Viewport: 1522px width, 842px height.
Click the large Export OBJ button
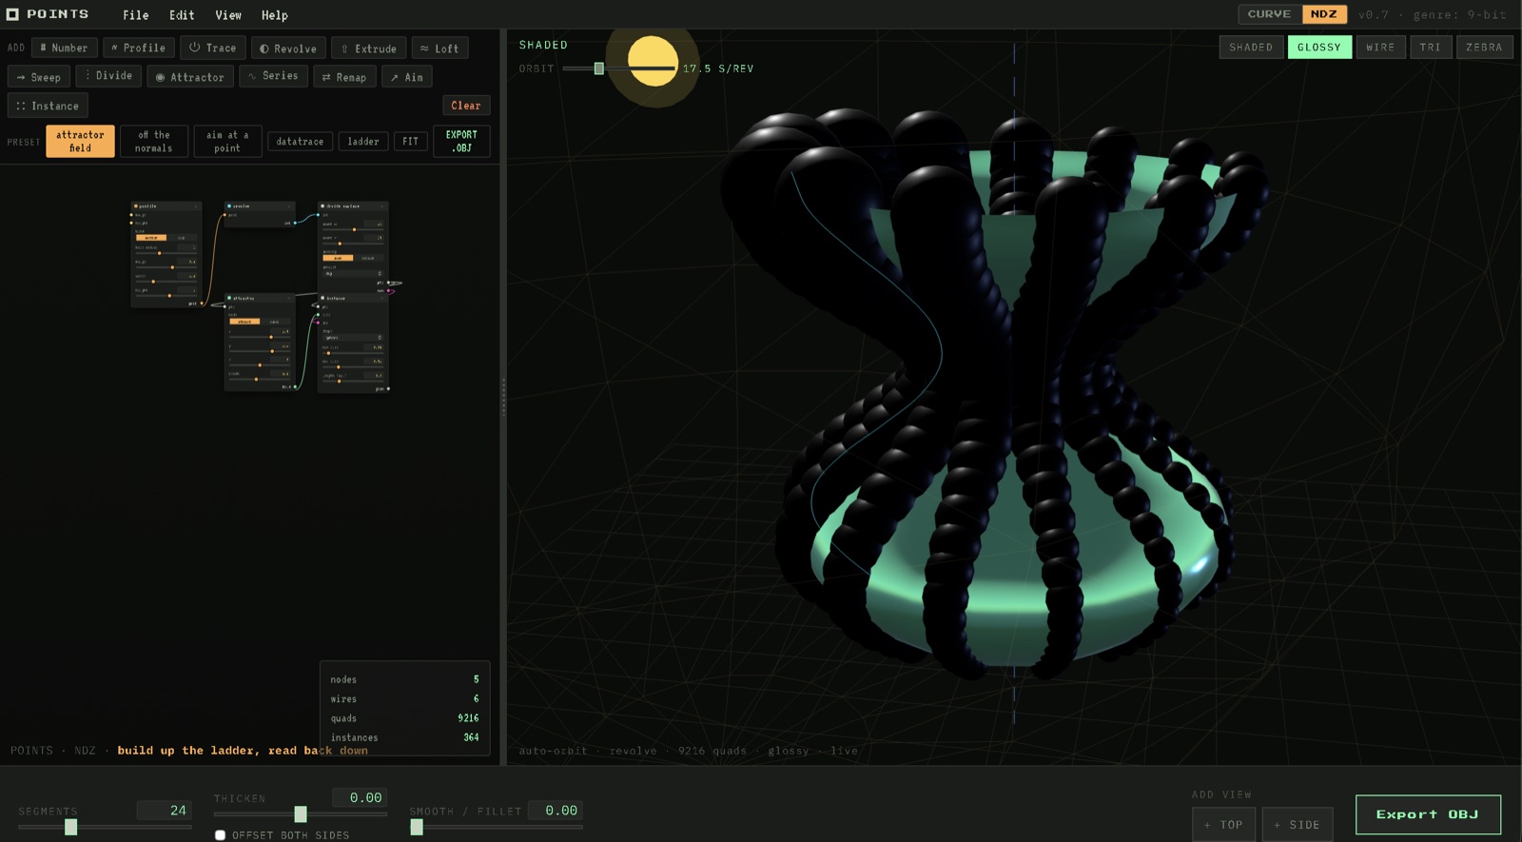1428,814
